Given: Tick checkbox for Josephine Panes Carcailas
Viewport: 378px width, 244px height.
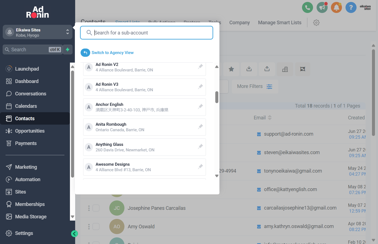Looking at the screenshot, I should coord(96,208).
